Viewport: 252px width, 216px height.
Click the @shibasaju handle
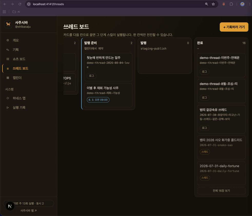pyautogui.click(x=23, y=27)
